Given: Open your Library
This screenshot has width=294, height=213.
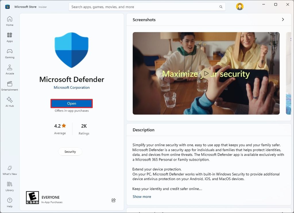Looking at the screenshot, I should click(x=9, y=186).
